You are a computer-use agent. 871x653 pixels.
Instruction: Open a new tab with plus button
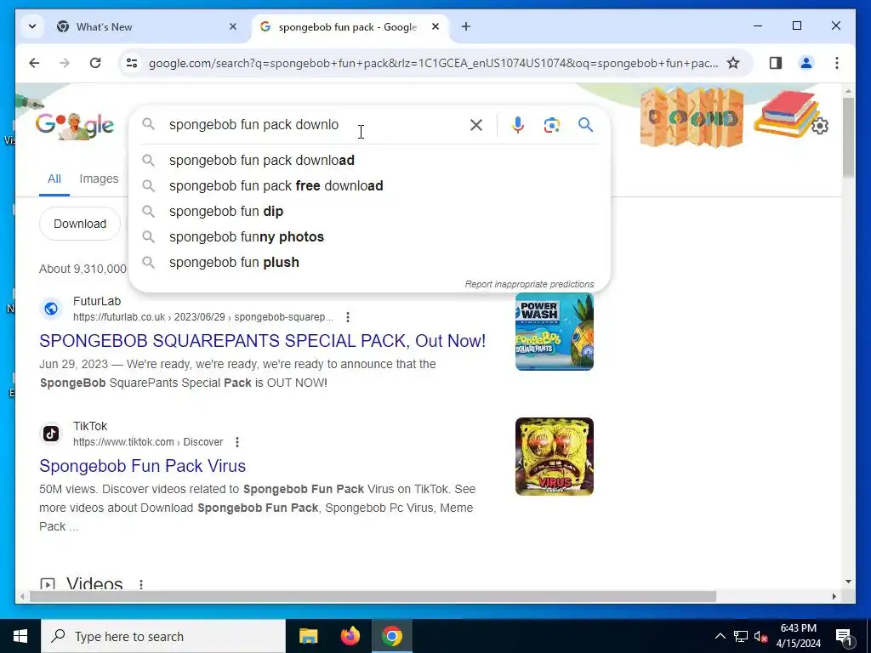tap(466, 26)
